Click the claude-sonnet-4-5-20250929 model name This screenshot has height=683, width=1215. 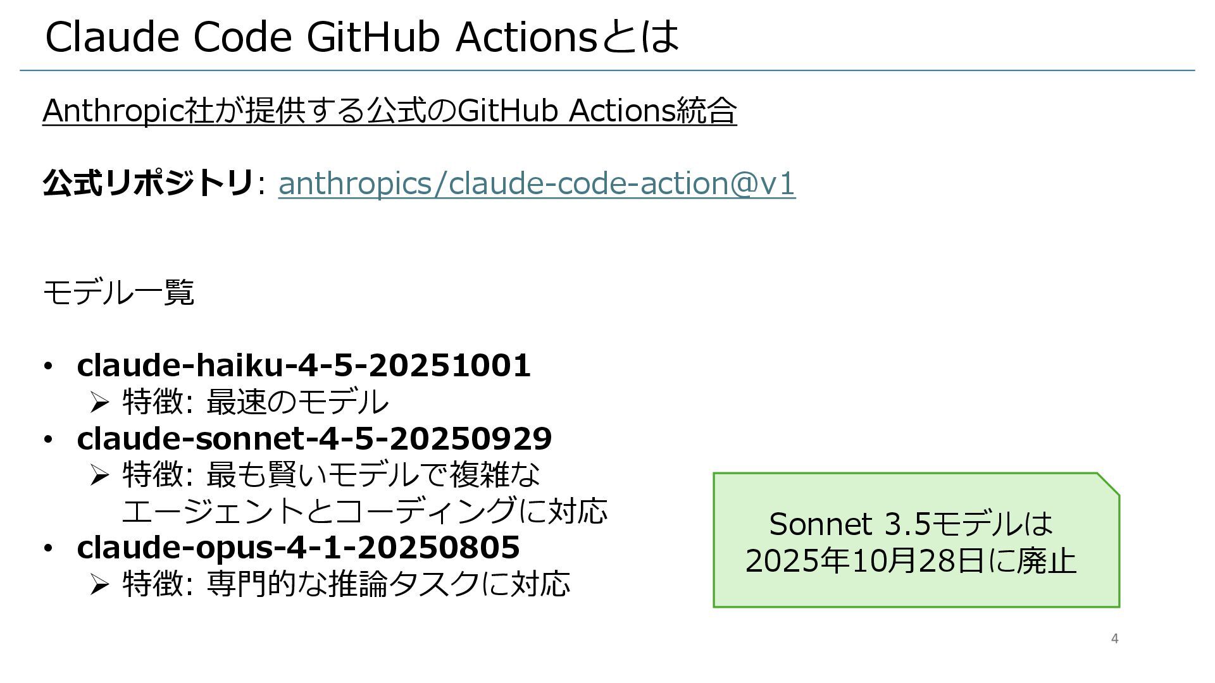[x=314, y=438]
